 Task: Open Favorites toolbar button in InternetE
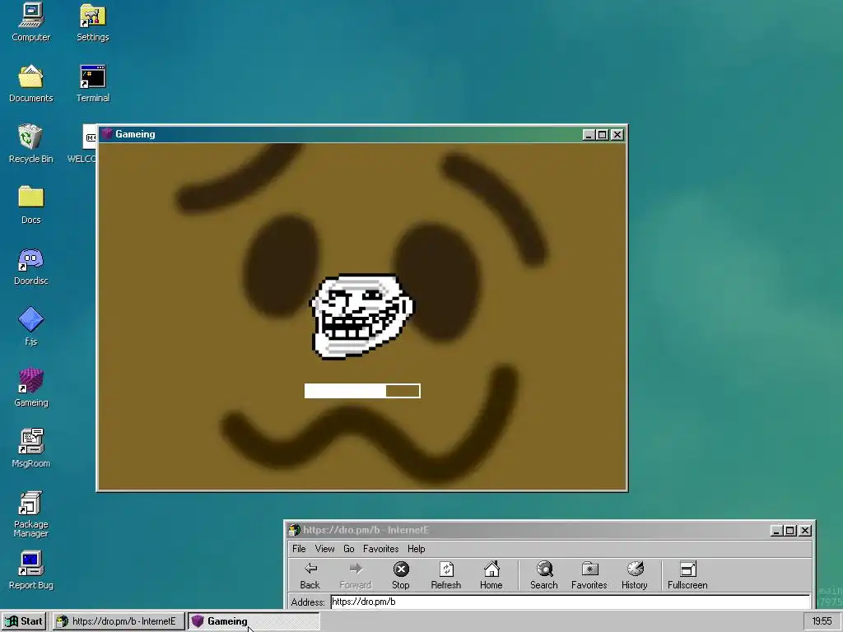point(589,575)
